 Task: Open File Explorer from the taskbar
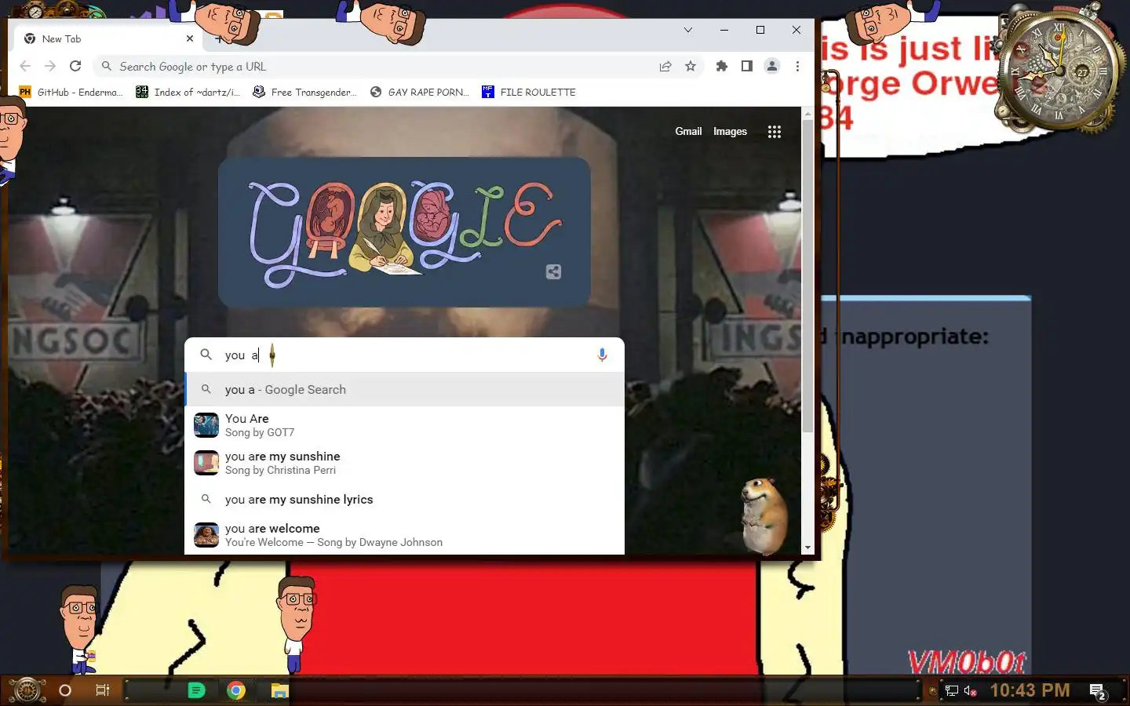pyautogui.click(x=280, y=690)
